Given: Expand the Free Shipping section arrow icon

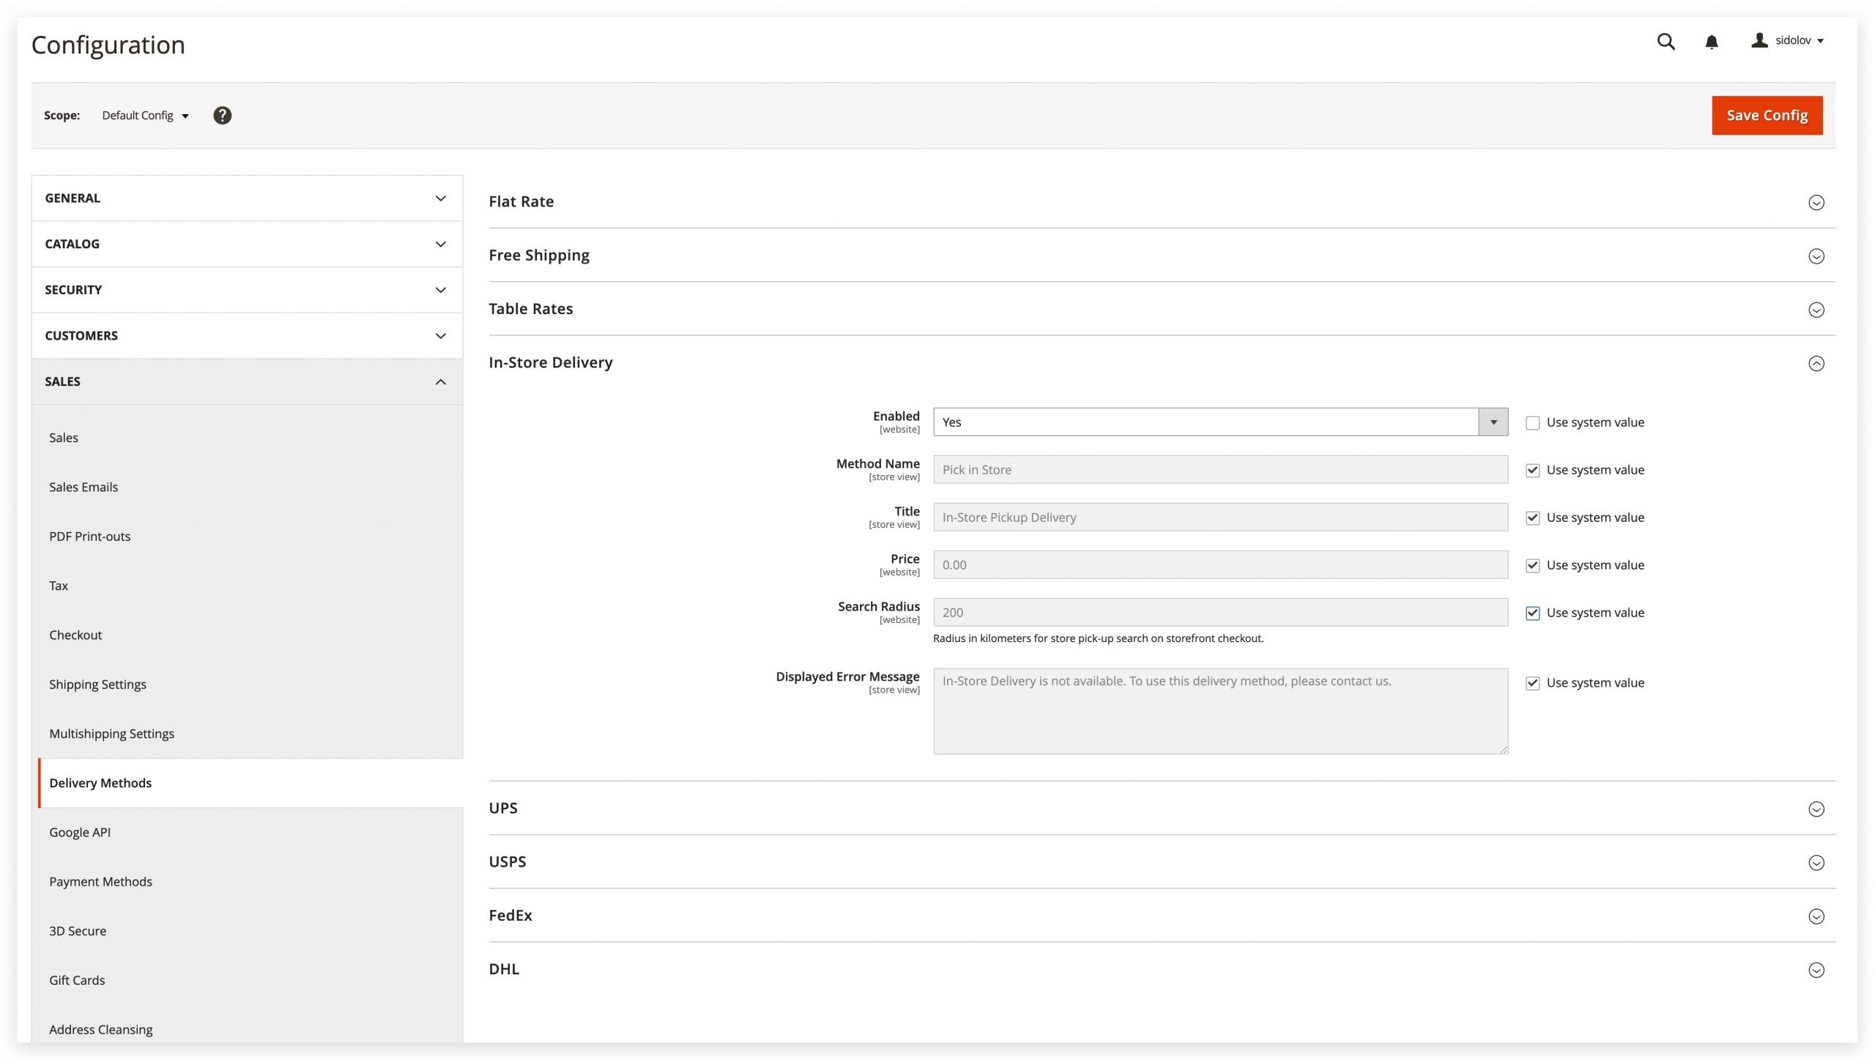Looking at the screenshot, I should [1816, 256].
